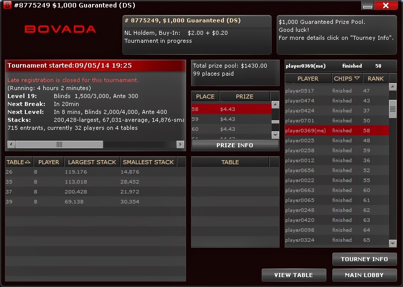Select player0474 in player list
The height and width of the screenshot is (287, 403).
pyautogui.click(x=337, y=100)
